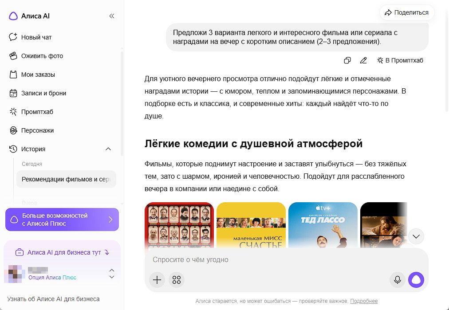Viewport: 449px width, 310px height.
Task: Click the user prompt message bubble
Action: point(297,37)
